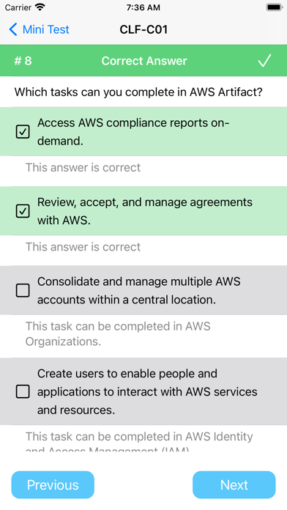
Task: Tap the Correct Answer banner label
Action: click(x=144, y=61)
